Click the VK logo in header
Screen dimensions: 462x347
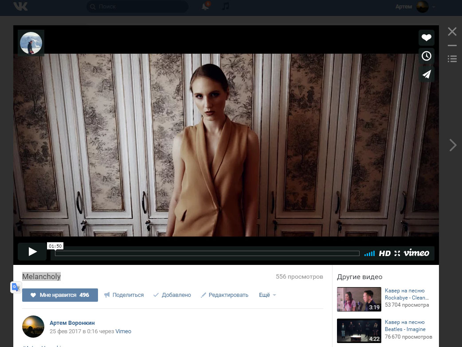21,6
